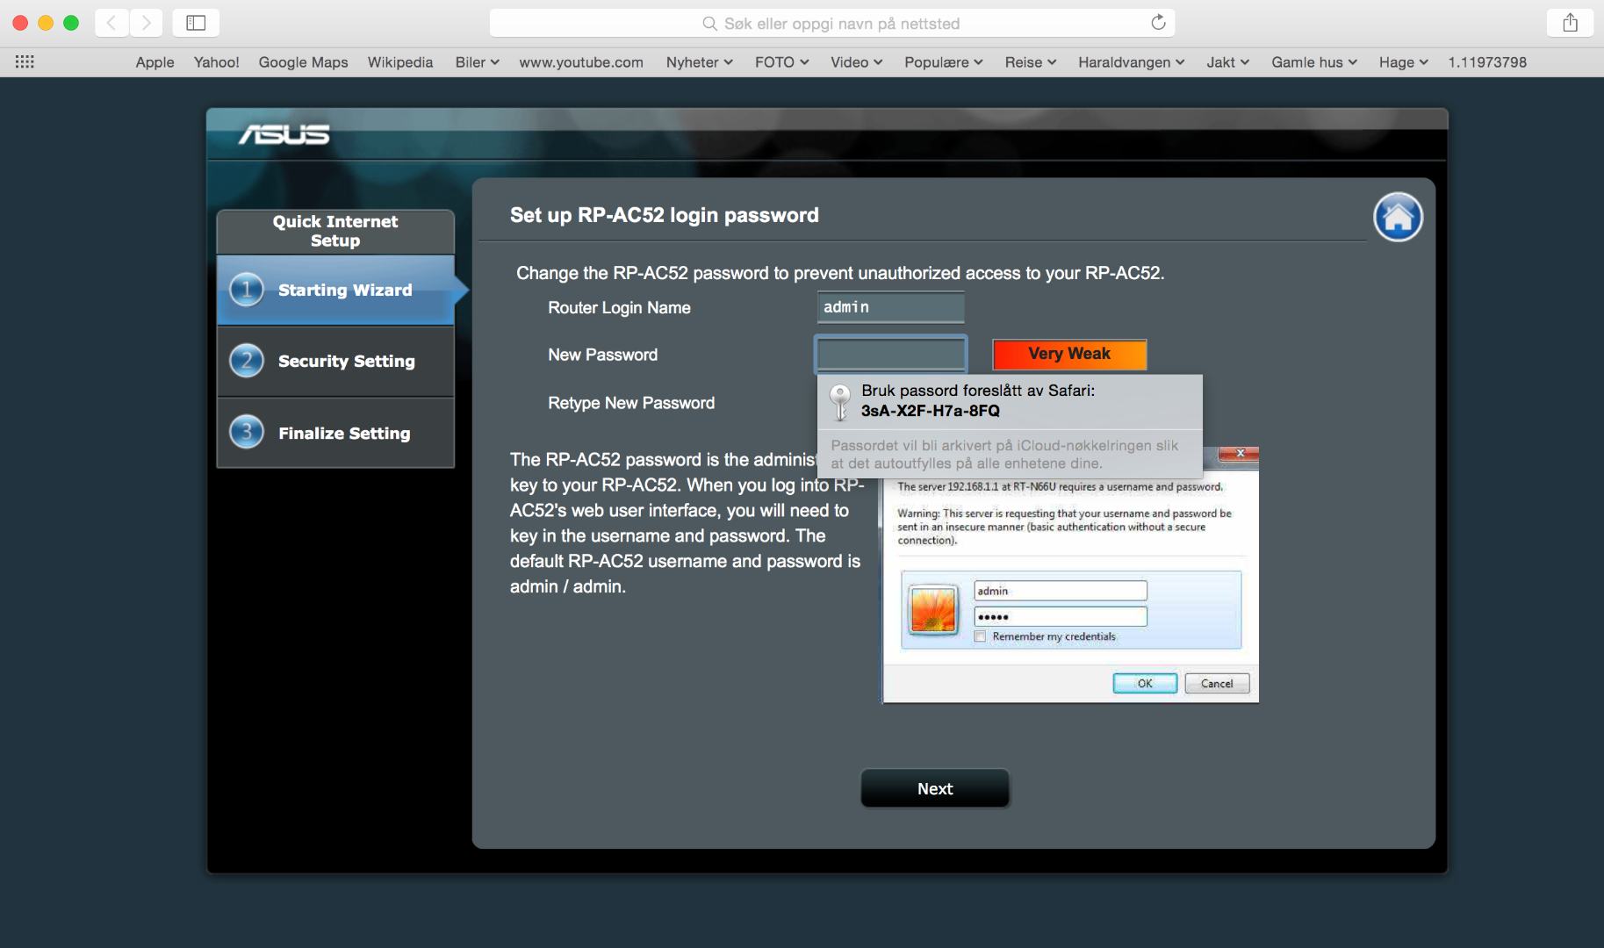This screenshot has height=948, width=1604.
Task: Click the search magnifier in the address bar
Action: (x=709, y=24)
